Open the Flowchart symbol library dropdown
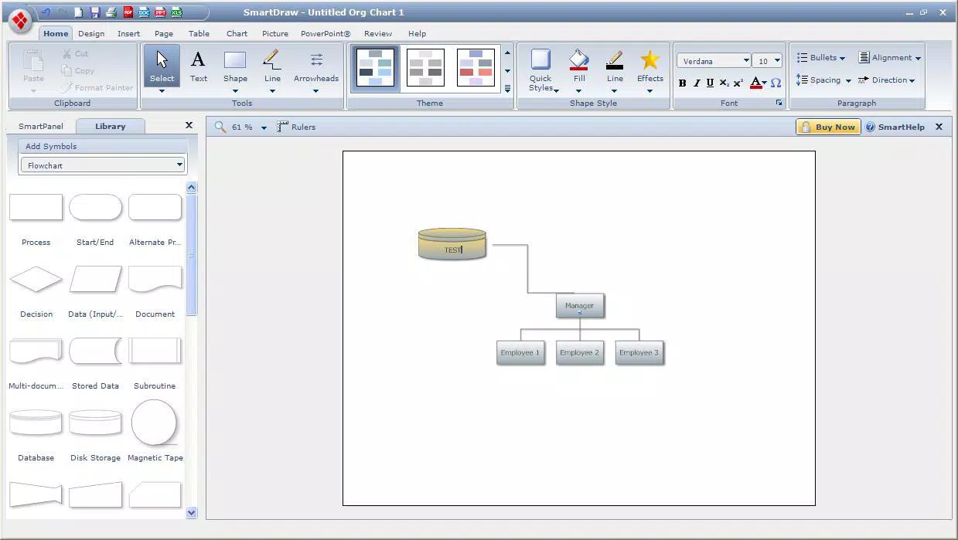 pos(179,165)
